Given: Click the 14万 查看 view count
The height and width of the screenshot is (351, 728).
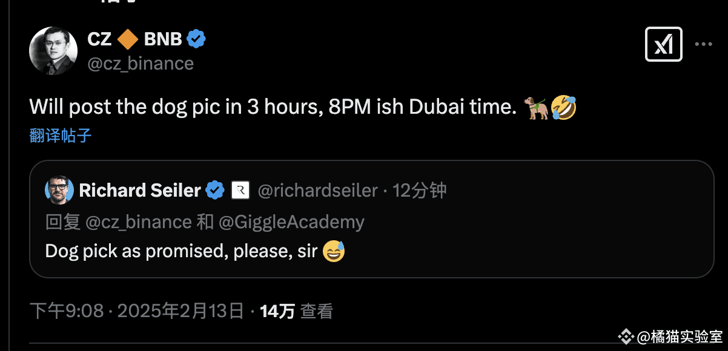Looking at the screenshot, I should click(296, 311).
